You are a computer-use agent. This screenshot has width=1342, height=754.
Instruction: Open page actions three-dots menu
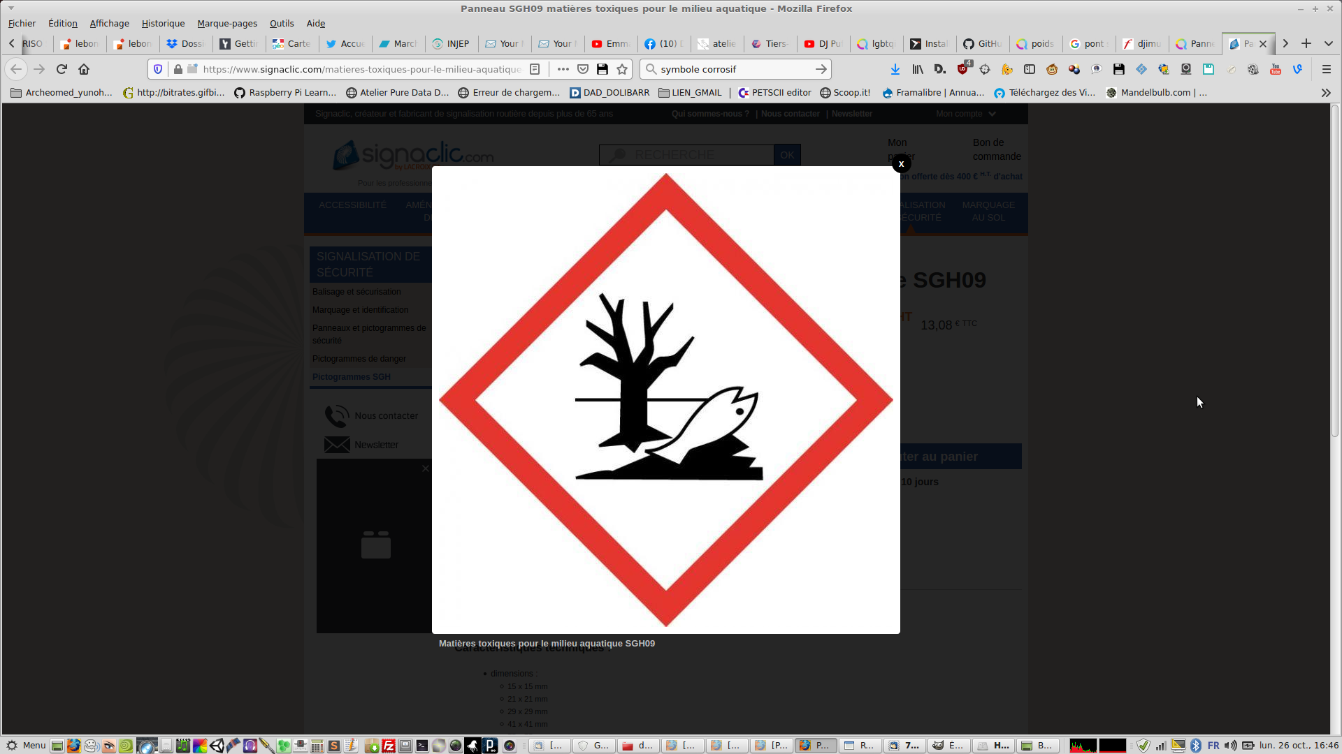pyautogui.click(x=563, y=69)
